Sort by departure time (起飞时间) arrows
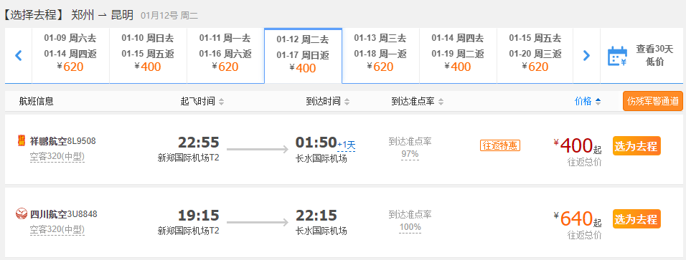Viewport: 686px width, 260px height. point(222,102)
